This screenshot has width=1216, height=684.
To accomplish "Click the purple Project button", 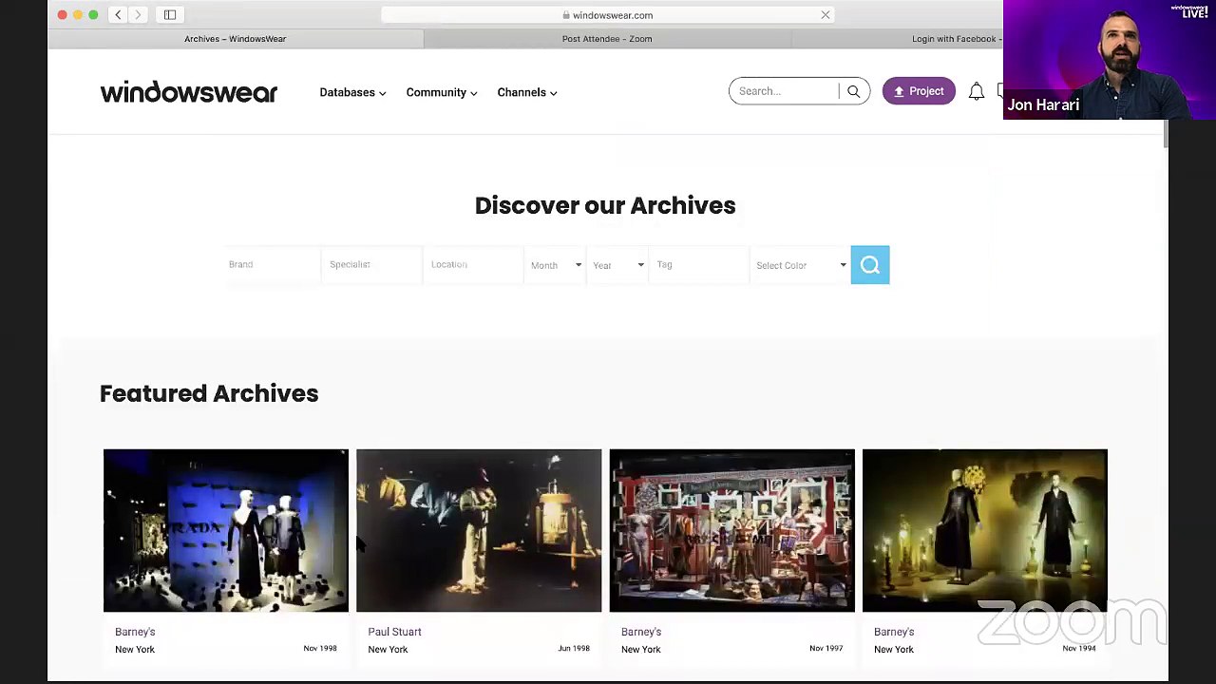I will pos(919,91).
